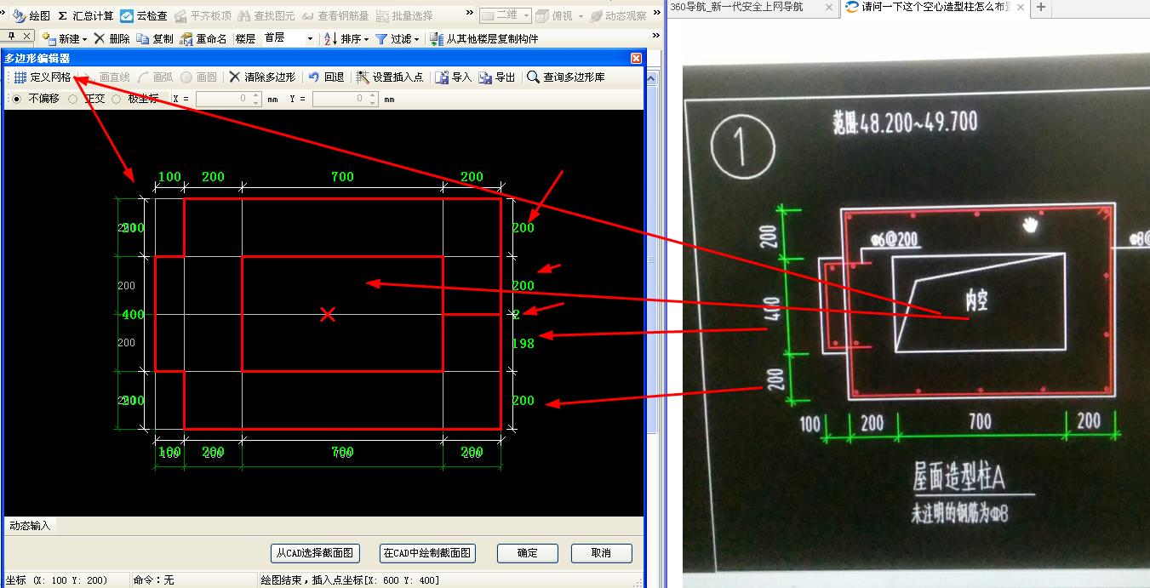Select the 正交 radio button

tap(72, 99)
